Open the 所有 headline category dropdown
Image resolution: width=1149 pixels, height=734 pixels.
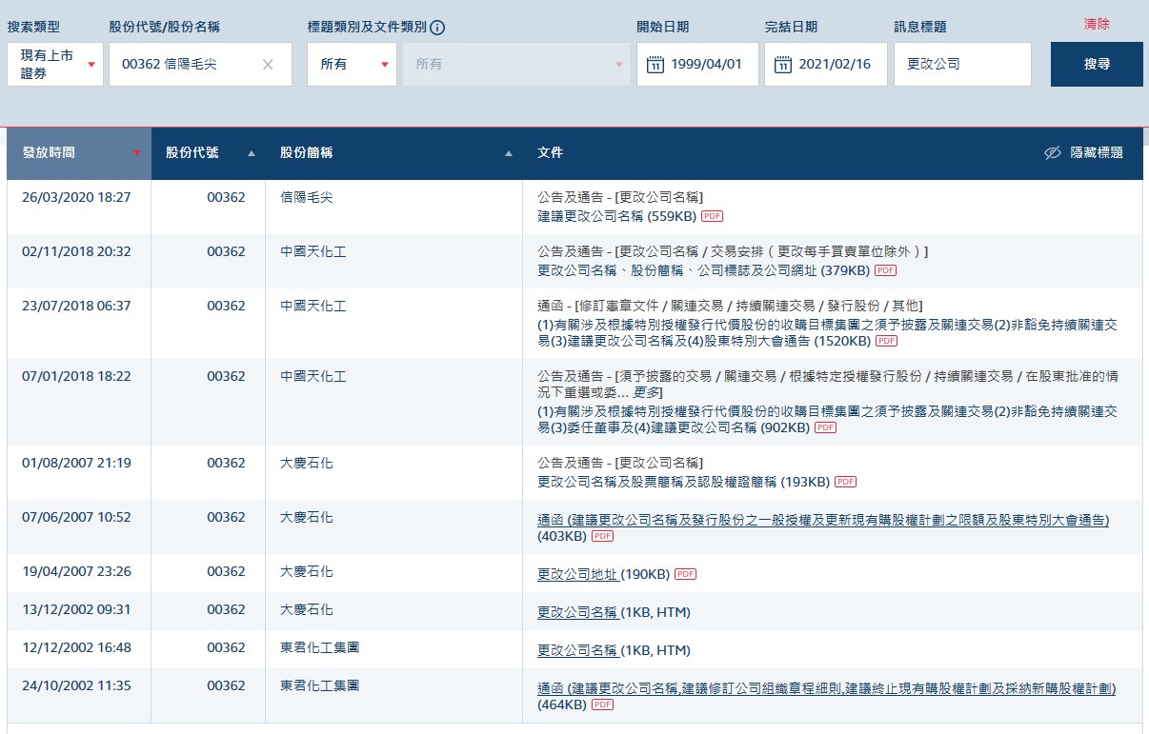[351, 65]
